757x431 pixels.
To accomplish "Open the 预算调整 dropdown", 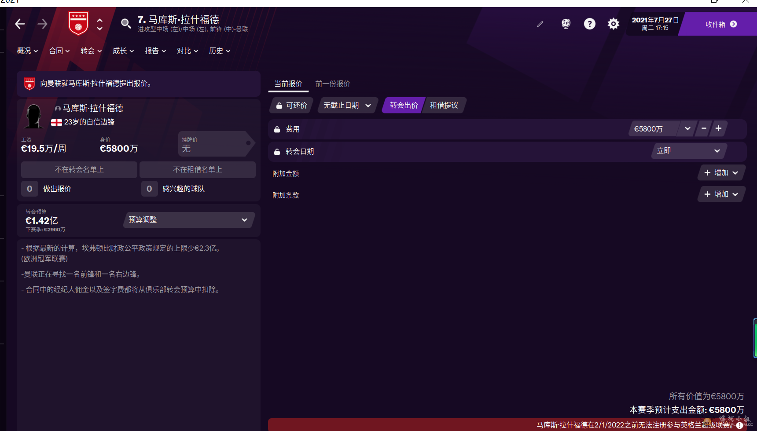I will point(188,220).
